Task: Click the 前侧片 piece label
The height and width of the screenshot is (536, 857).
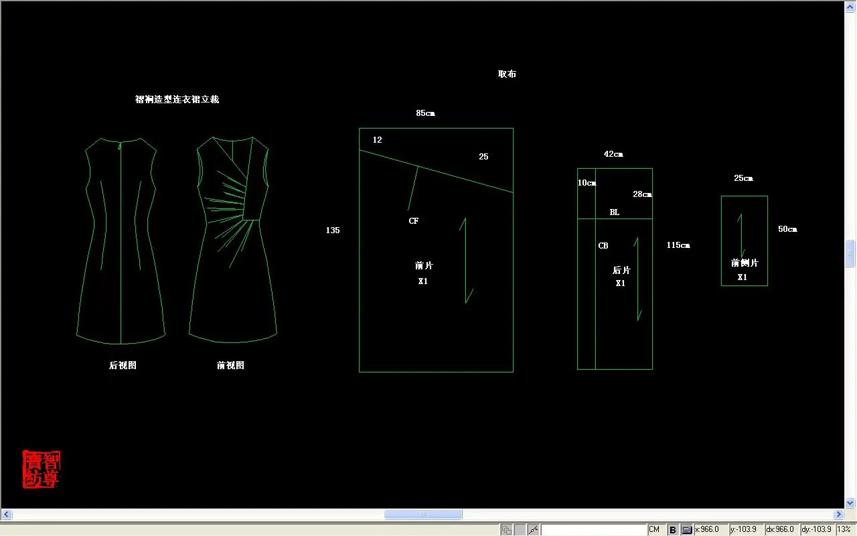Action: pos(745,263)
